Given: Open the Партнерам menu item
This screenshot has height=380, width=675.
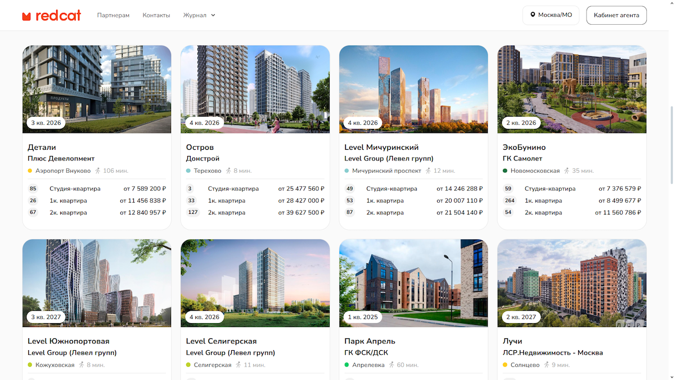Looking at the screenshot, I should pos(113,15).
